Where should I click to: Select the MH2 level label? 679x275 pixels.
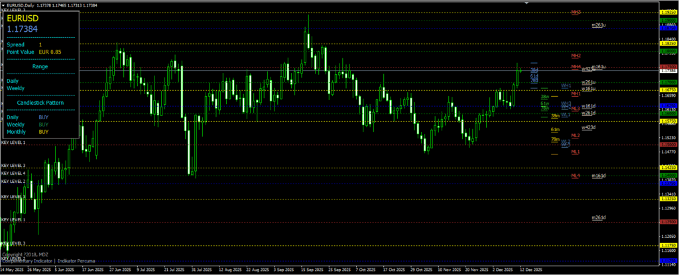(576, 56)
